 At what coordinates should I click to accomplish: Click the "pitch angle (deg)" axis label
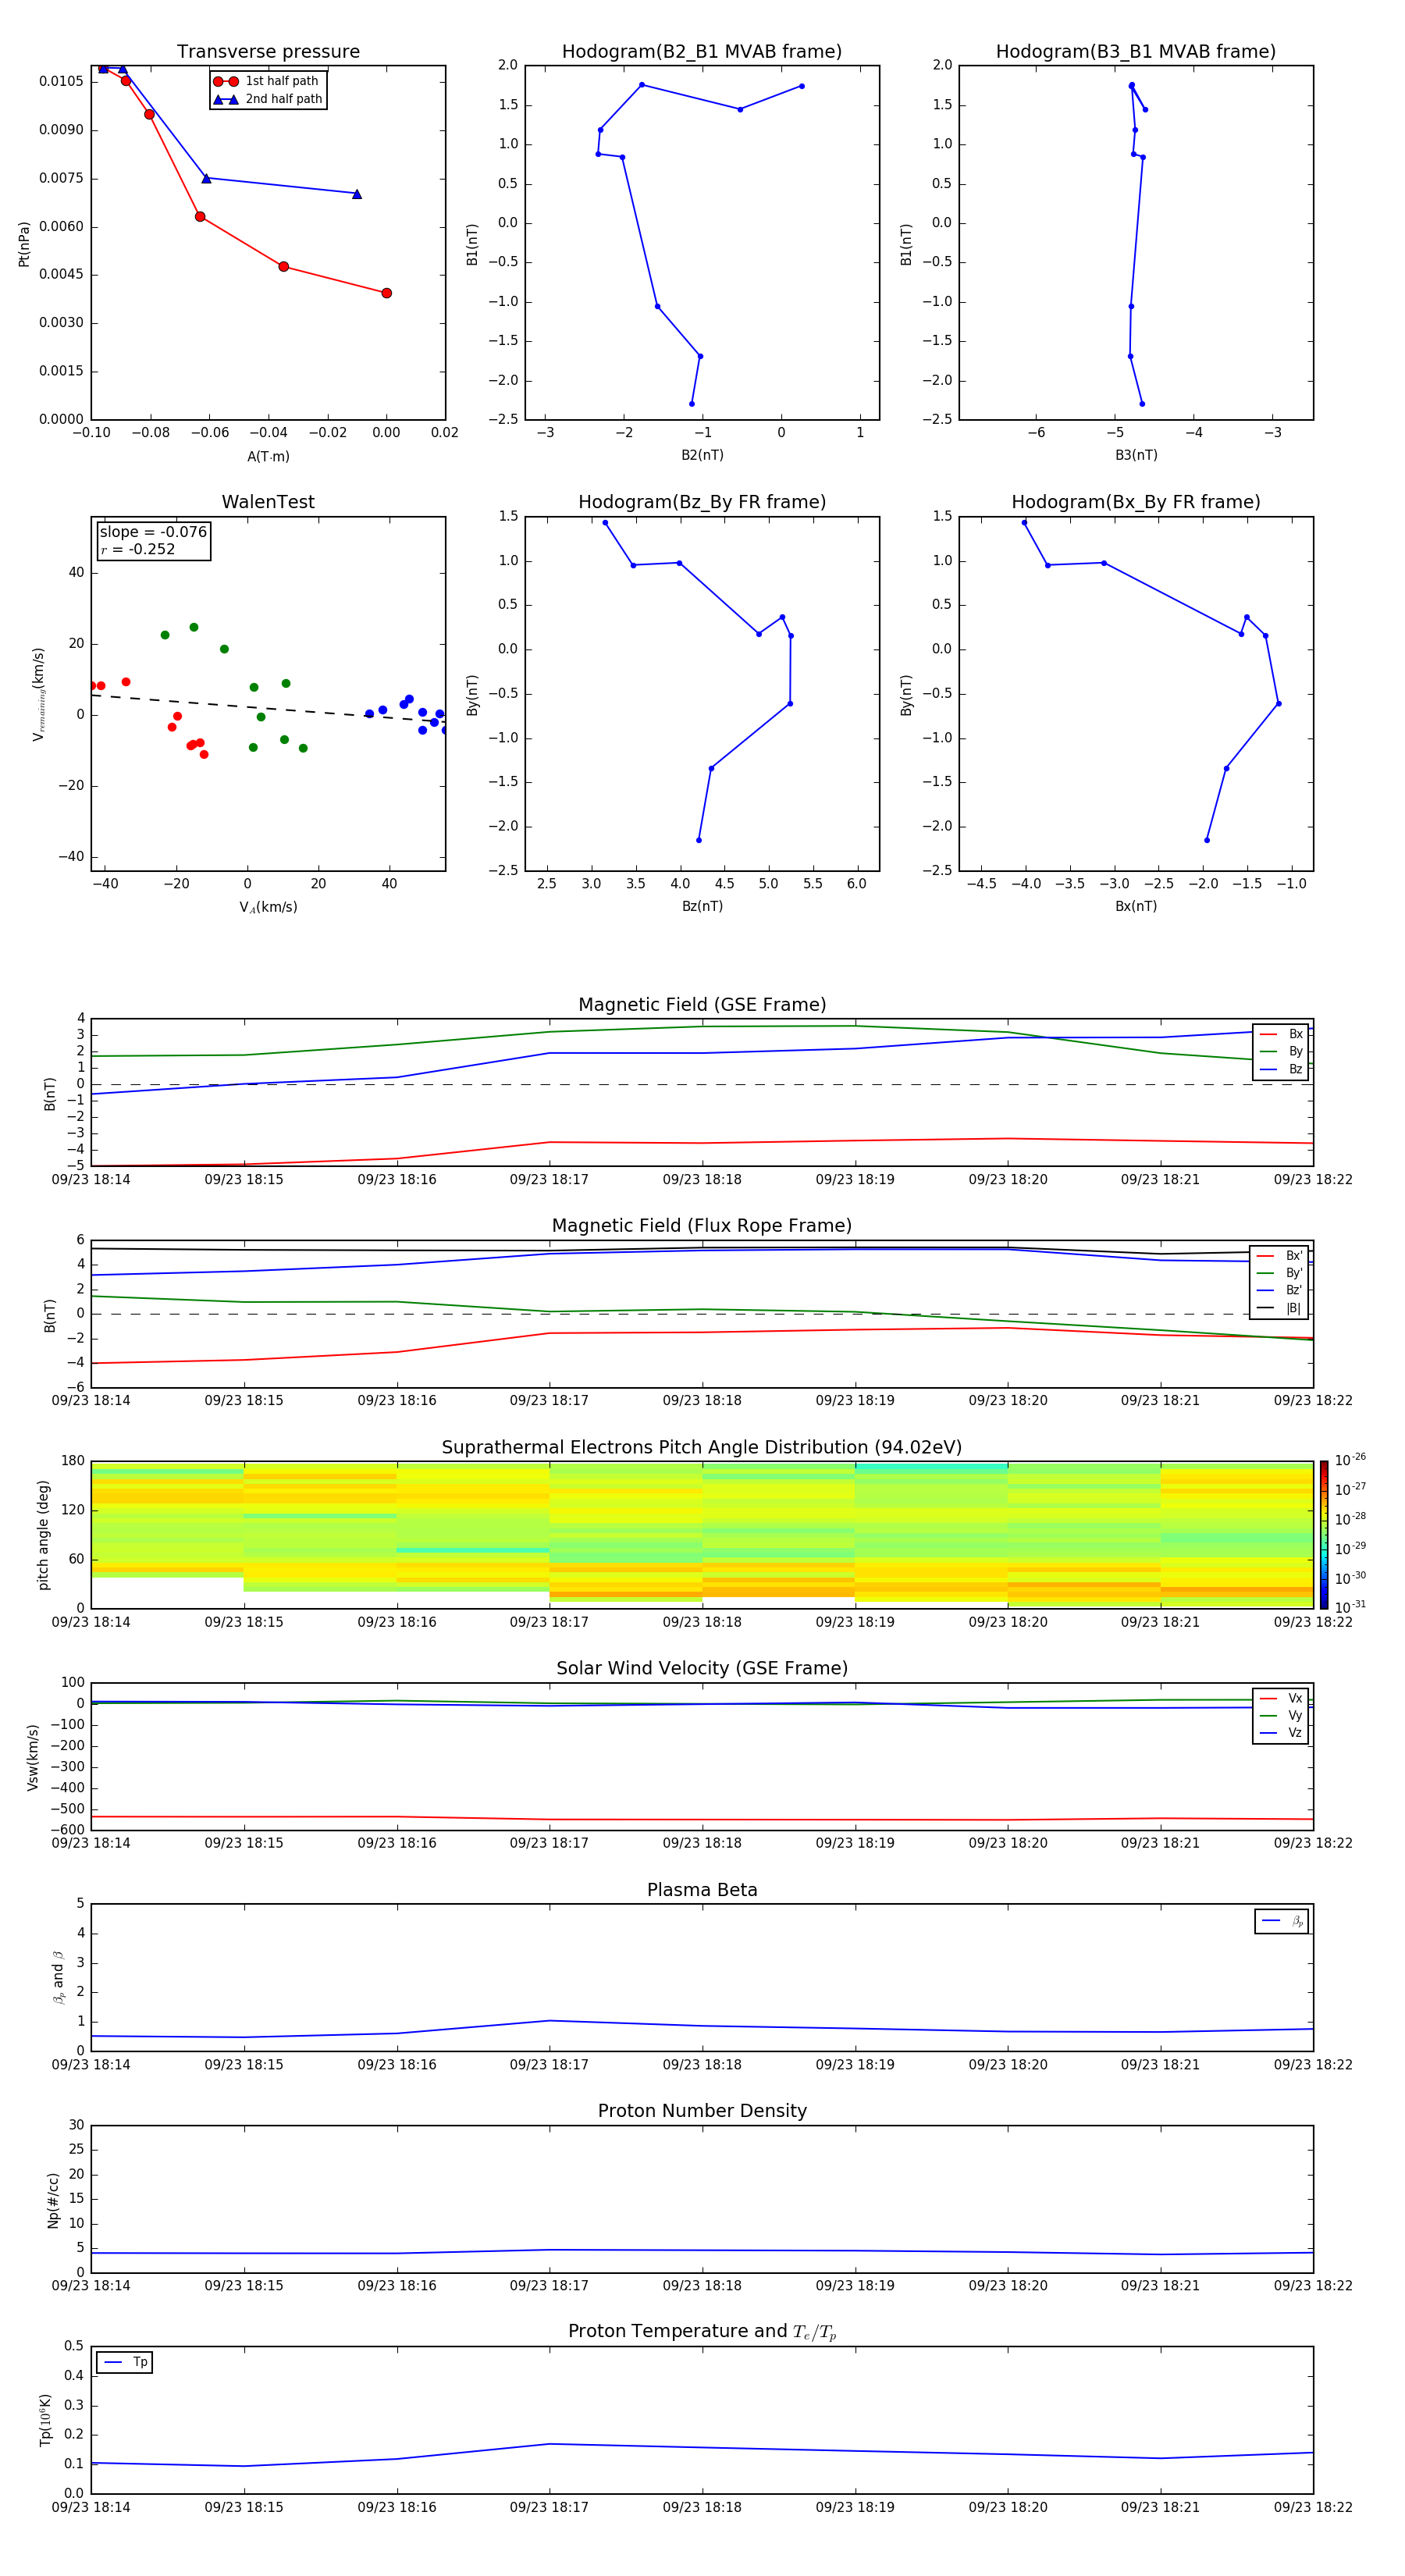click(43, 1535)
